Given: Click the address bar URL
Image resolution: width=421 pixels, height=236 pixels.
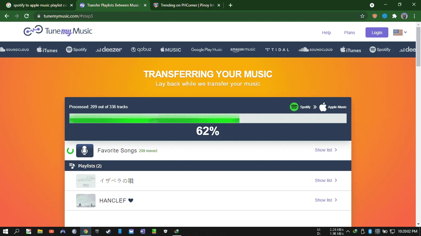Looking at the screenshot, I should click(68, 16).
